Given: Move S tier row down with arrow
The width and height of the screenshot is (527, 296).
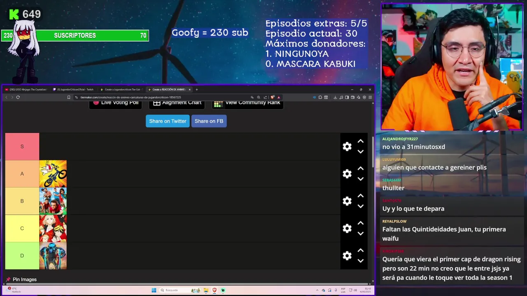Looking at the screenshot, I should pos(361,152).
